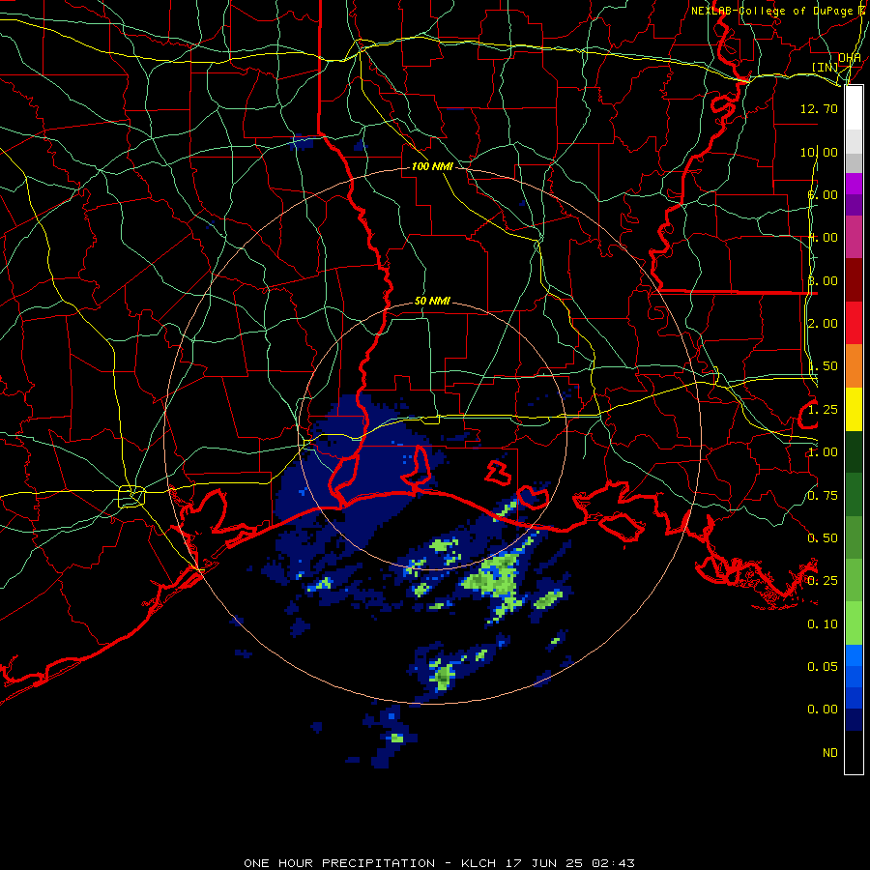Click the 0.25 legend value

(x=823, y=581)
